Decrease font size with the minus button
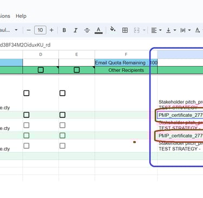 click(x=29, y=30)
